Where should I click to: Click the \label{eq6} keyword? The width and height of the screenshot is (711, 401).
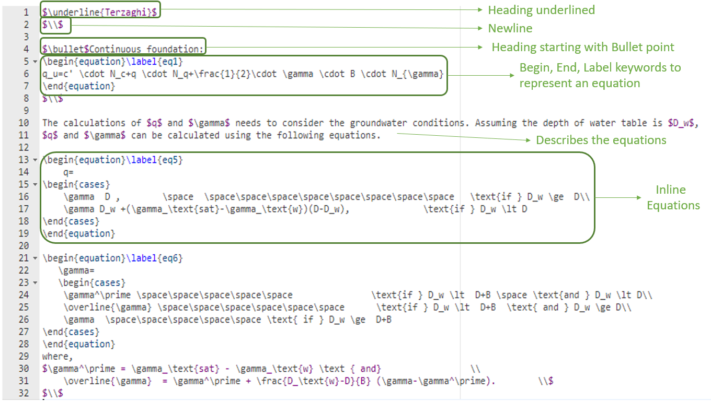pos(155,258)
